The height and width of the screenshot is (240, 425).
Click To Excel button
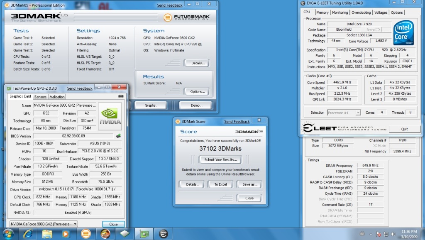coord(220,184)
